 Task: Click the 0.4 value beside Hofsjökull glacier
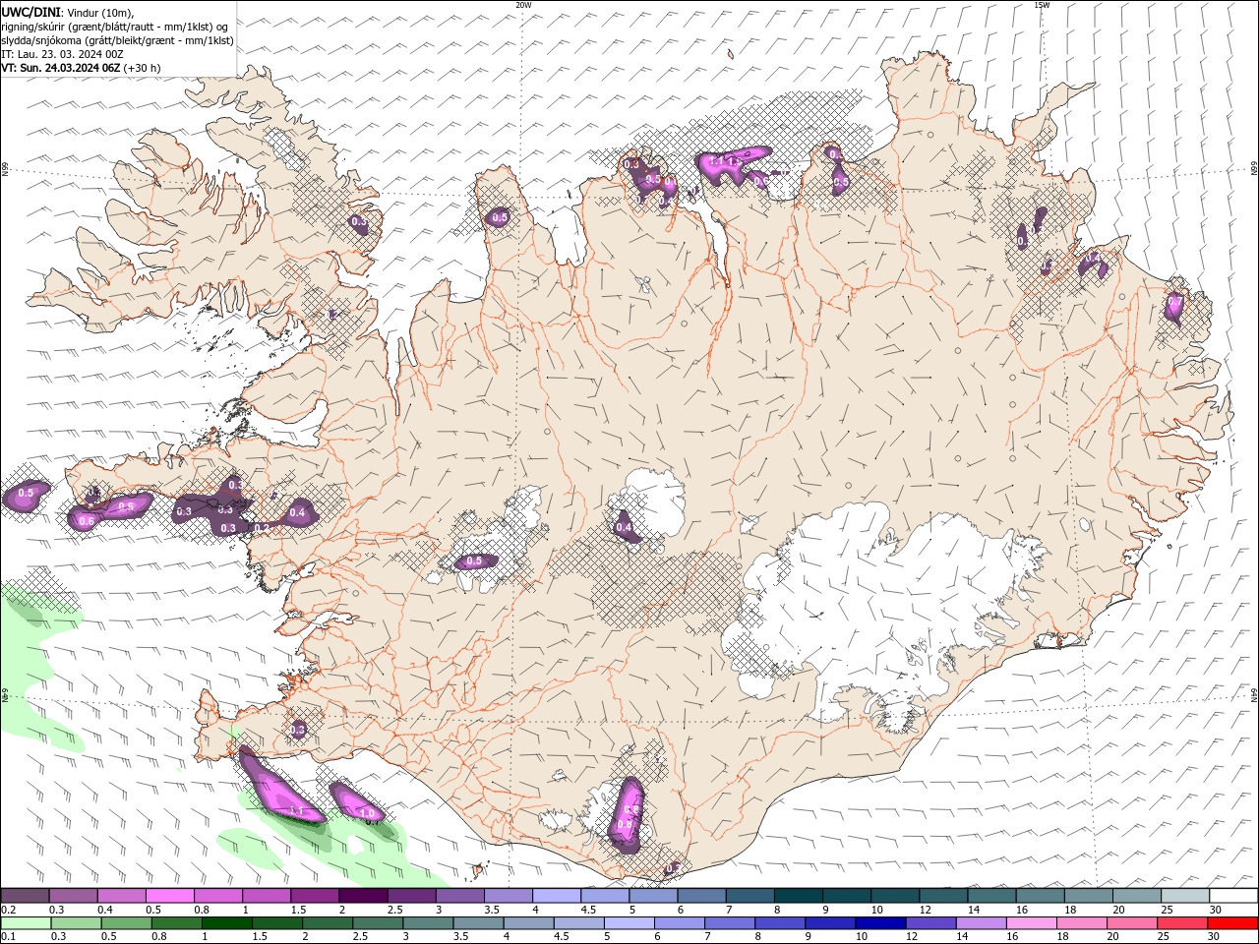click(624, 528)
